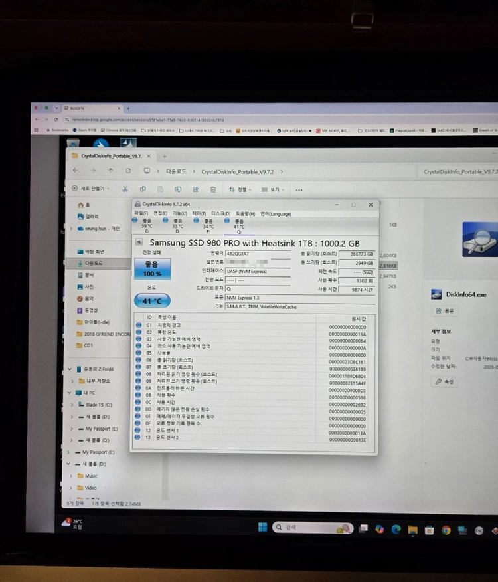Viewport: 498px width, 582px height.
Task: Expand the 내부 저장소 tree node
Action: pos(72,381)
